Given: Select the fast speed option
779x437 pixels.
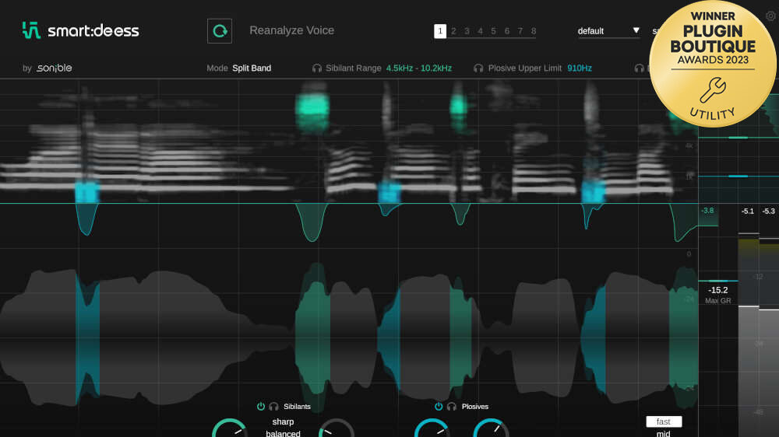Looking at the screenshot, I should [664, 421].
